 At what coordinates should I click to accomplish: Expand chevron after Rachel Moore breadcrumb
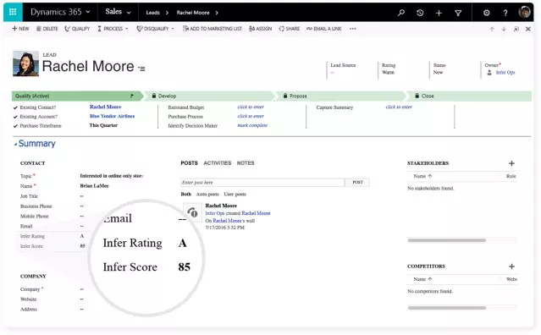click(217, 13)
